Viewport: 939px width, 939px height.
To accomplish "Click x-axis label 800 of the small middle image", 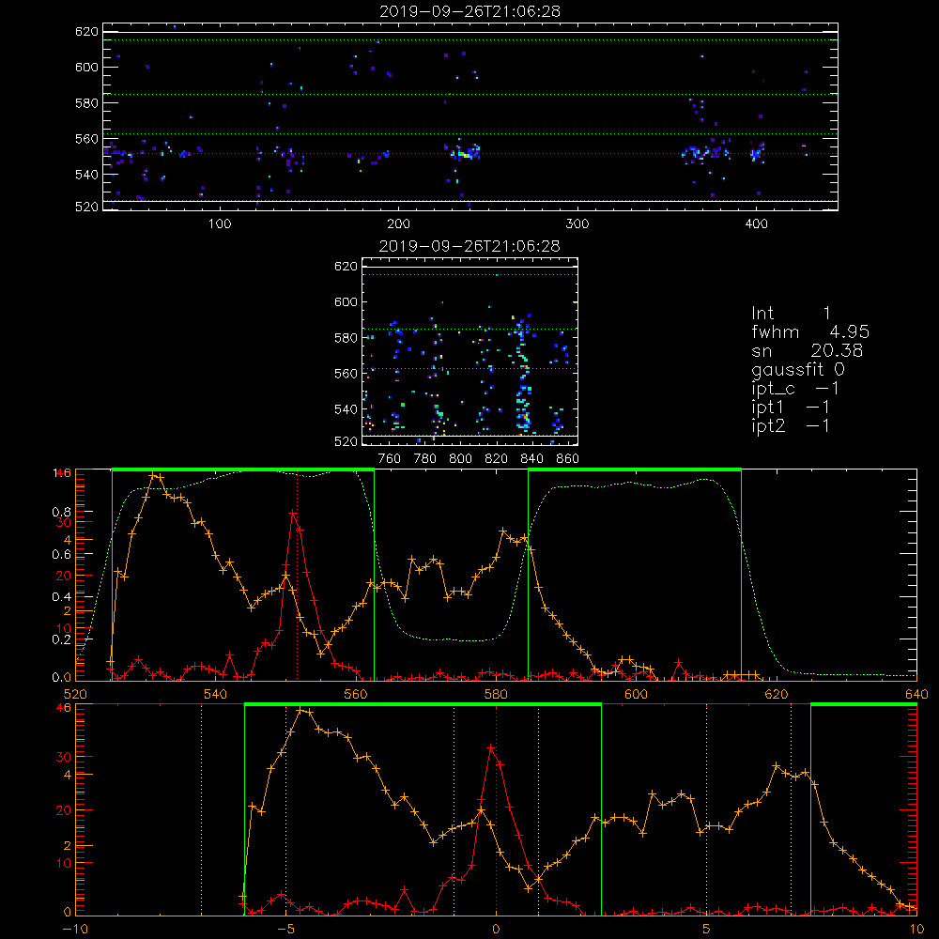I will click(x=460, y=459).
